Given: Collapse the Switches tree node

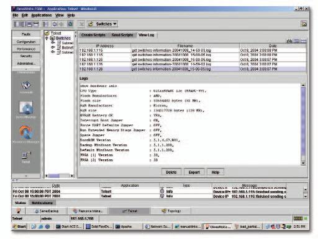Looking at the screenshot, I should 47,38.
